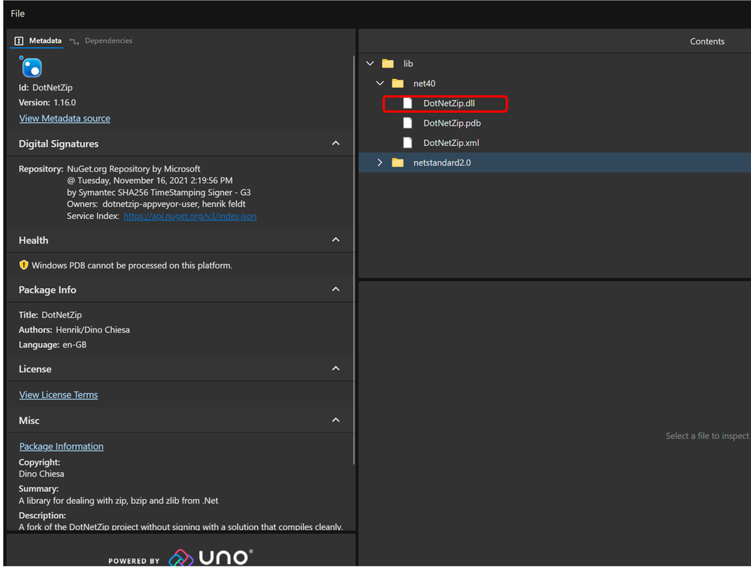
Task: Collapse the Digital Signatures section
Action: point(336,144)
